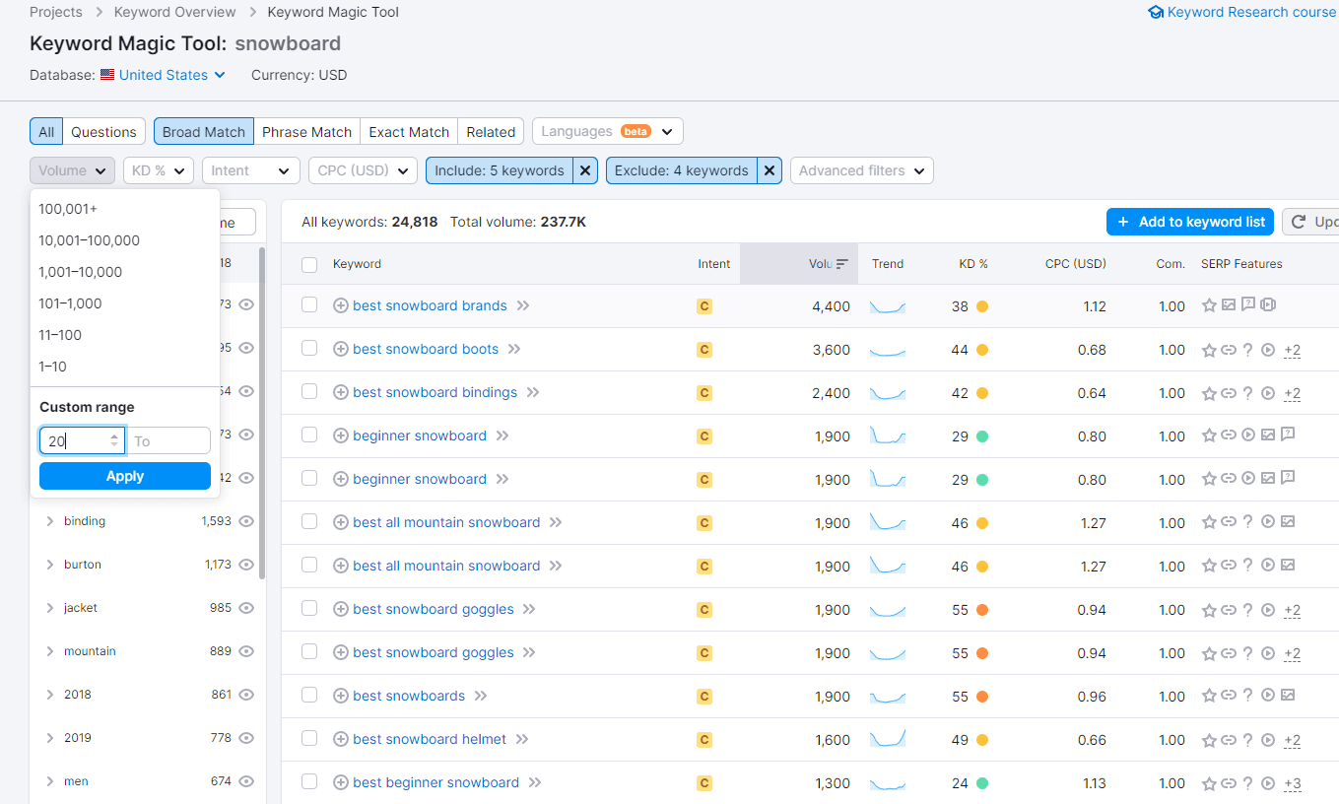The height and width of the screenshot is (804, 1339).
Task: Check the checkbox for "best snowboard helmet"
Action: (x=309, y=739)
